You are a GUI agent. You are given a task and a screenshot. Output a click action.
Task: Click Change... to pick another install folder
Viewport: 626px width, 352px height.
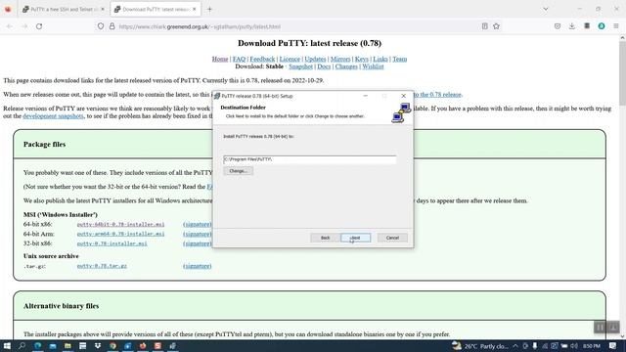click(x=239, y=171)
